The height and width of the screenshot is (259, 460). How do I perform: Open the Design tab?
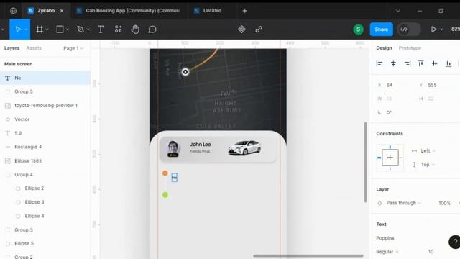(x=384, y=48)
